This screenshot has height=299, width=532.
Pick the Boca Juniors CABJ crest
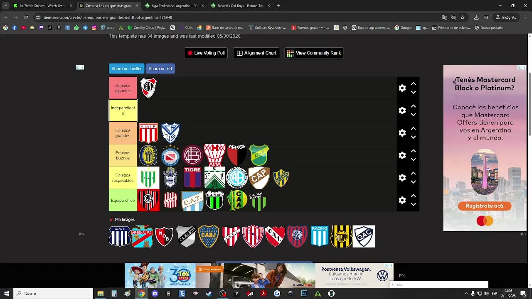point(209,236)
